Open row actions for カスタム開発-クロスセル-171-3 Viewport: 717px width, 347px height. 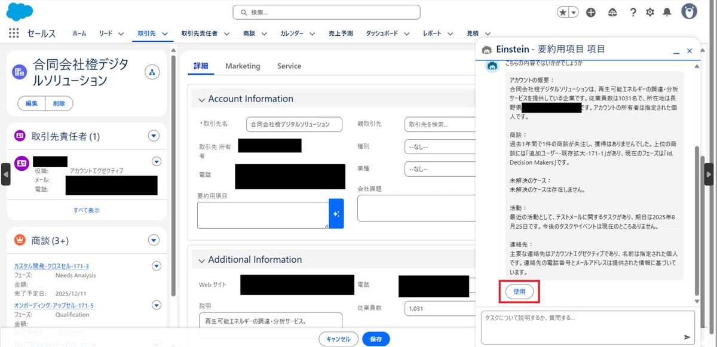[157, 266]
